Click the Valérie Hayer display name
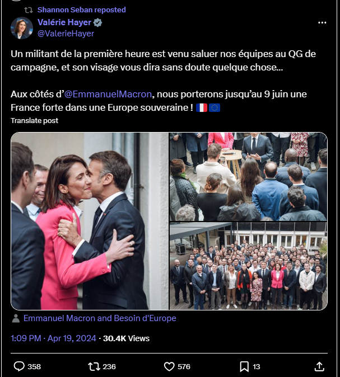 pyautogui.click(x=64, y=22)
